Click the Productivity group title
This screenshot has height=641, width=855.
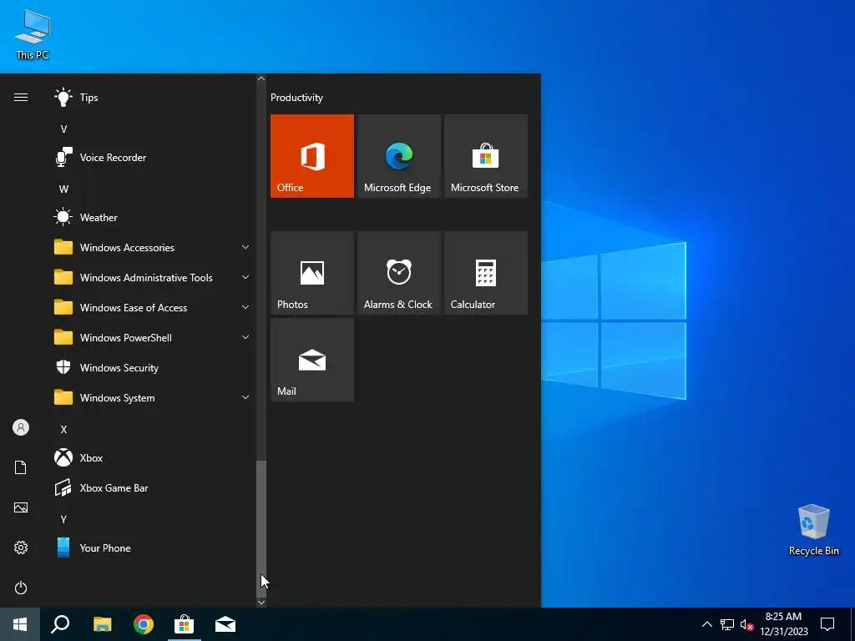(296, 98)
